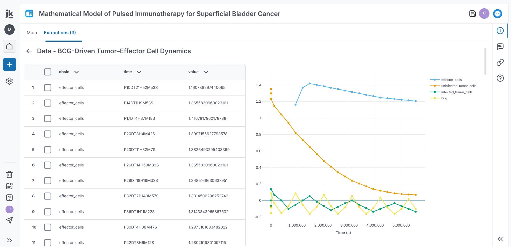Select value cell 1.4167817960178788

click(x=207, y=118)
